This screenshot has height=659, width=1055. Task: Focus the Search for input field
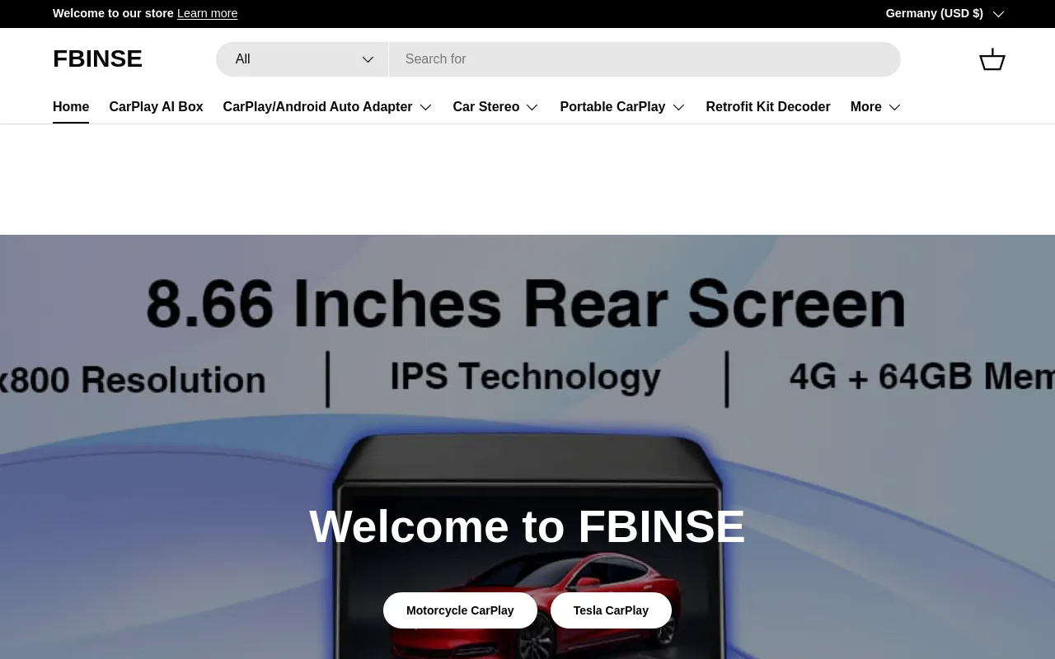tap(644, 59)
